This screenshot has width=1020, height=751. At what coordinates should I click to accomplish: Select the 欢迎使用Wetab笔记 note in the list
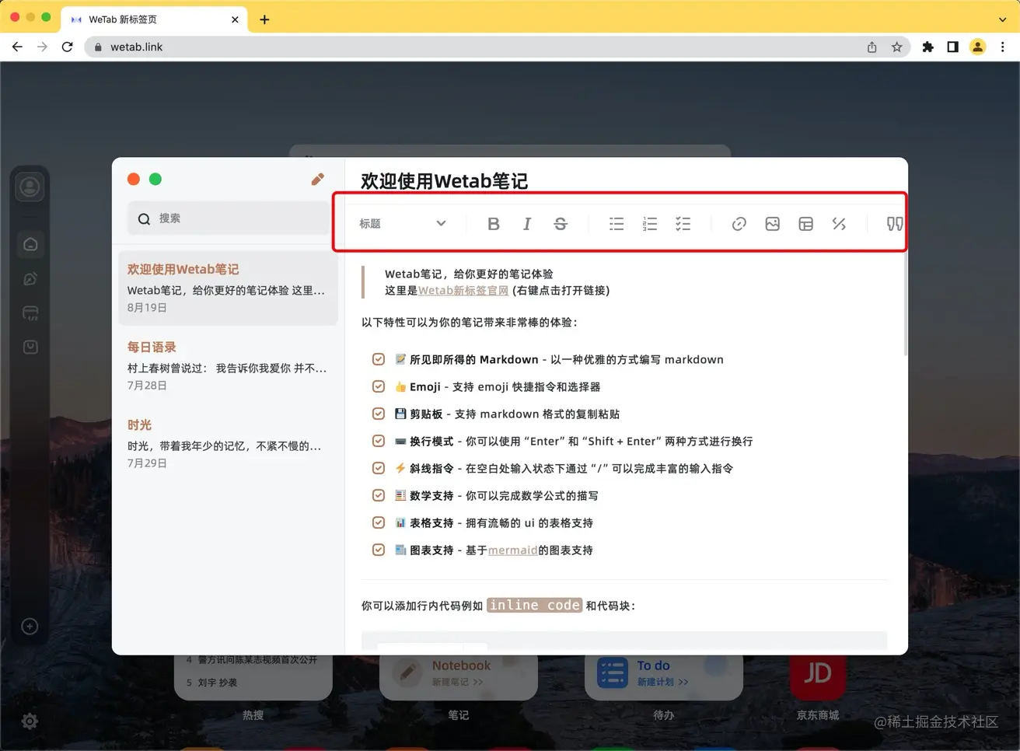(x=229, y=288)
